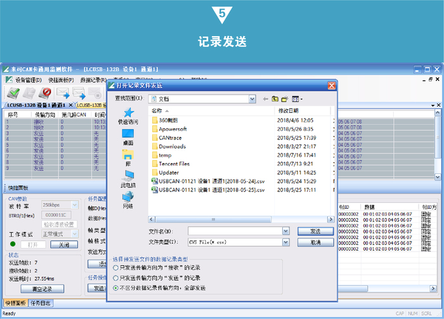Screen dimensions: 444x319
Task: Click the csv file icon dated 2018-05-25
Action: [155, 190]
